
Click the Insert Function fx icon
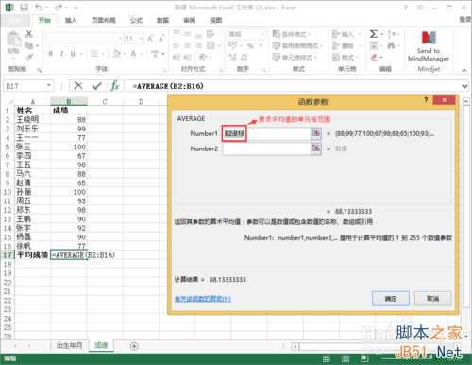[115, 86]
